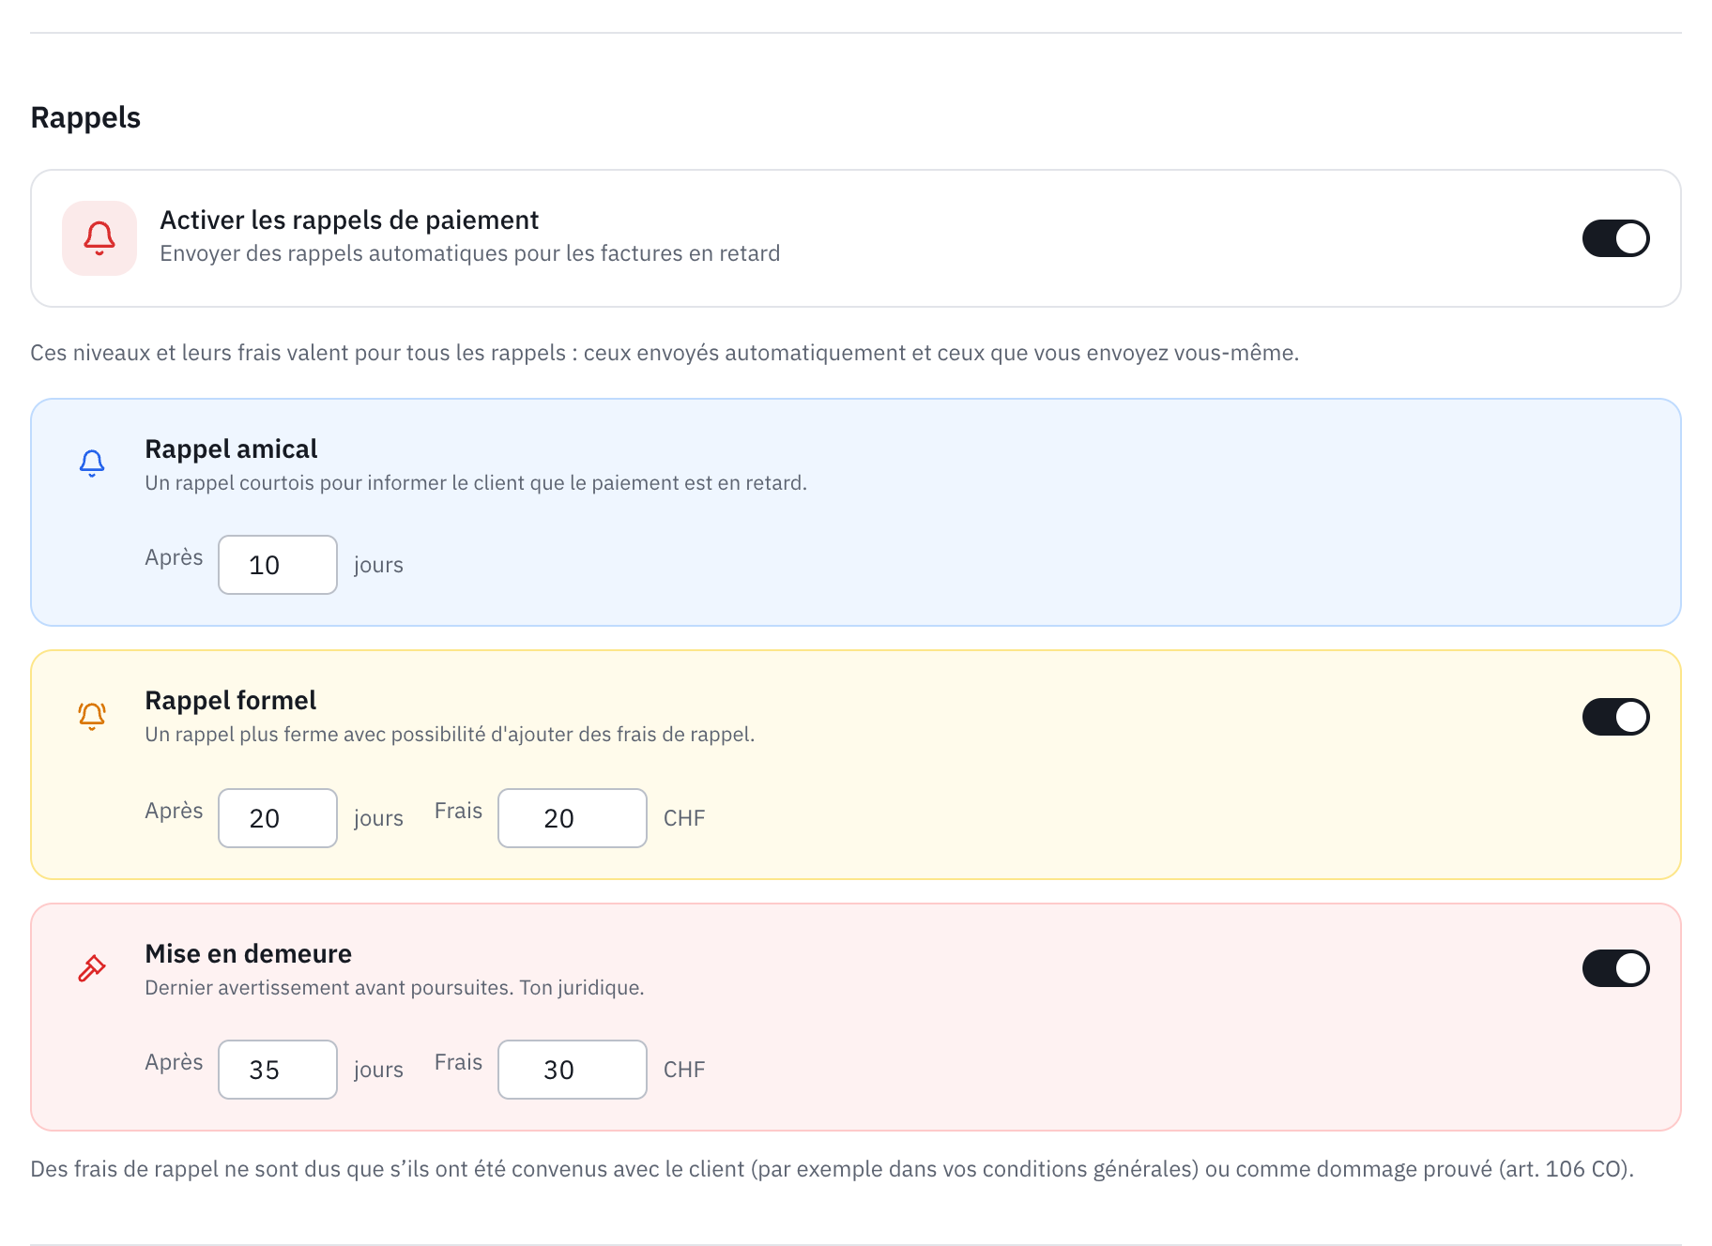This screenshot has height=1246, width=1712.
Task: Click the red bell icon for payment reminders
Action: (x=99, y=238)
